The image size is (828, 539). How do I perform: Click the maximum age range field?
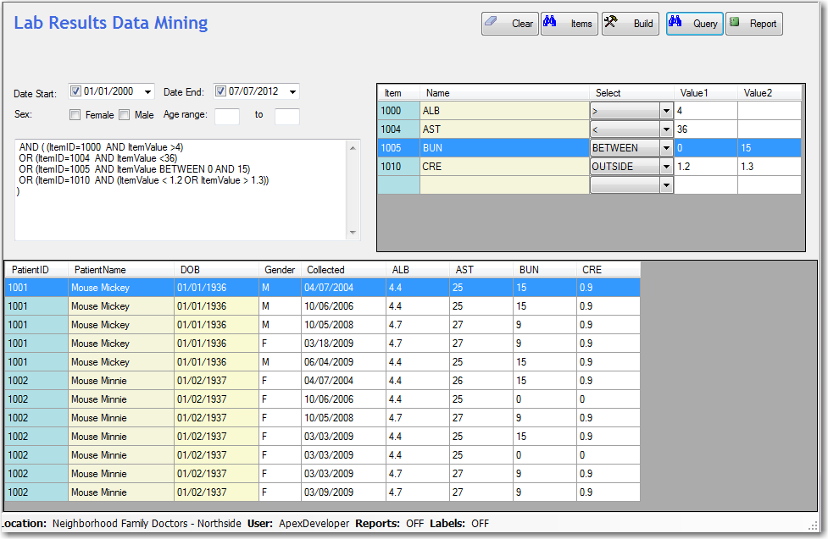287,116
